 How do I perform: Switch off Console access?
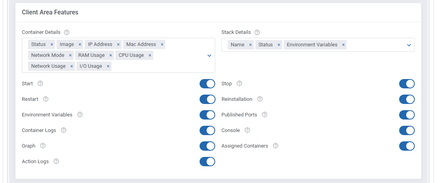(x=407, y=131)
